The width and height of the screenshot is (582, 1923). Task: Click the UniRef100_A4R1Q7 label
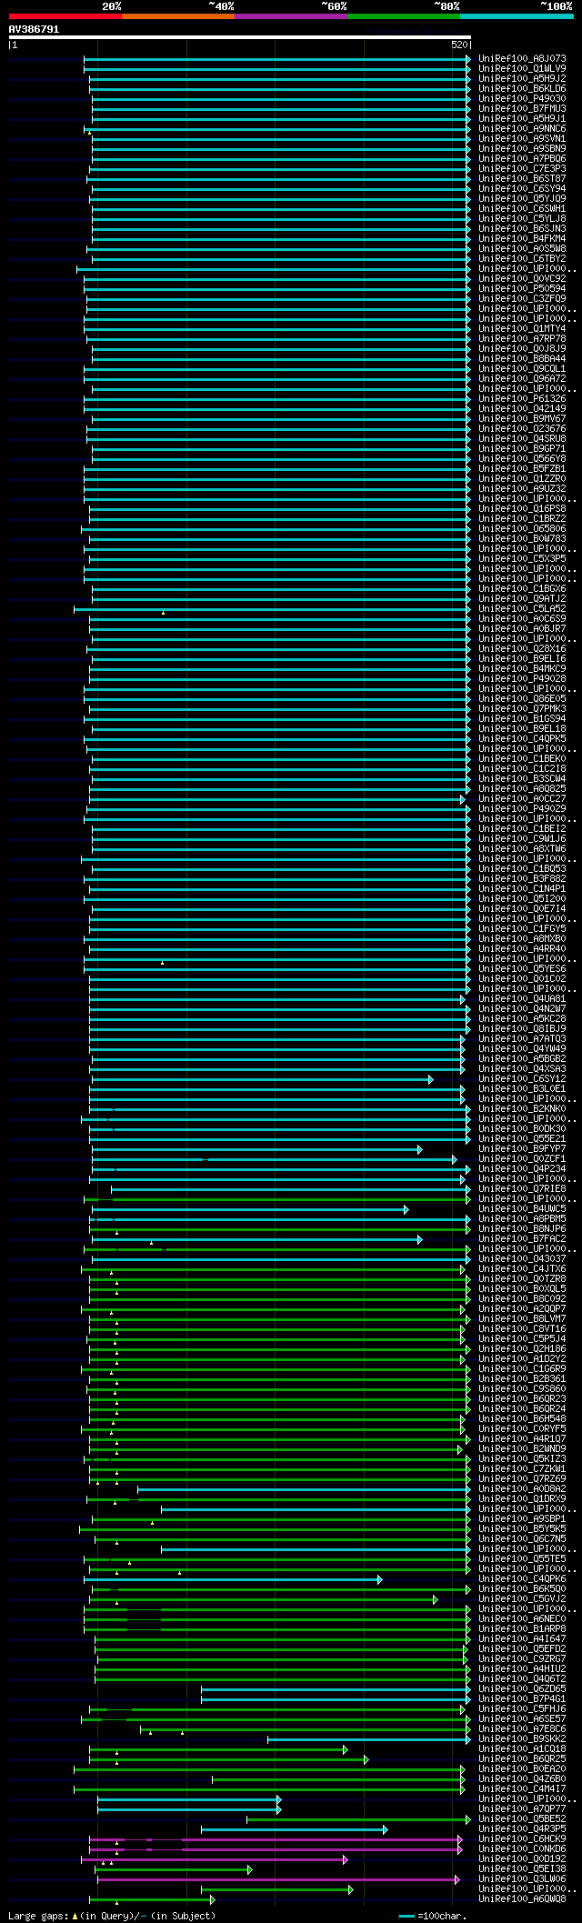coord(522,1438)
